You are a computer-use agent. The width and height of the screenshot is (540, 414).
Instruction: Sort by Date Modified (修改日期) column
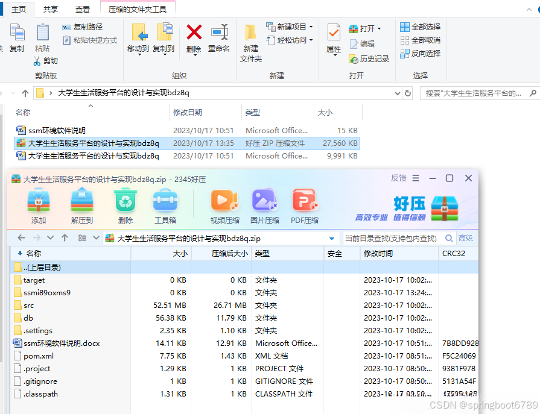click(188, 113)
